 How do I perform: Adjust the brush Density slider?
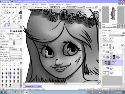point(16,39)
